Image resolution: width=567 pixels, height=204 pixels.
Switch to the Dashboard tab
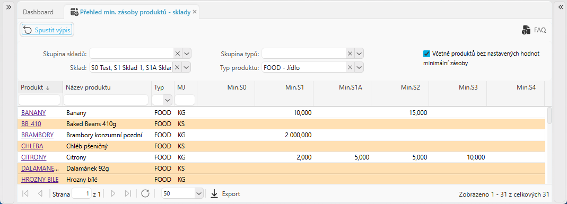coord(38,12)
